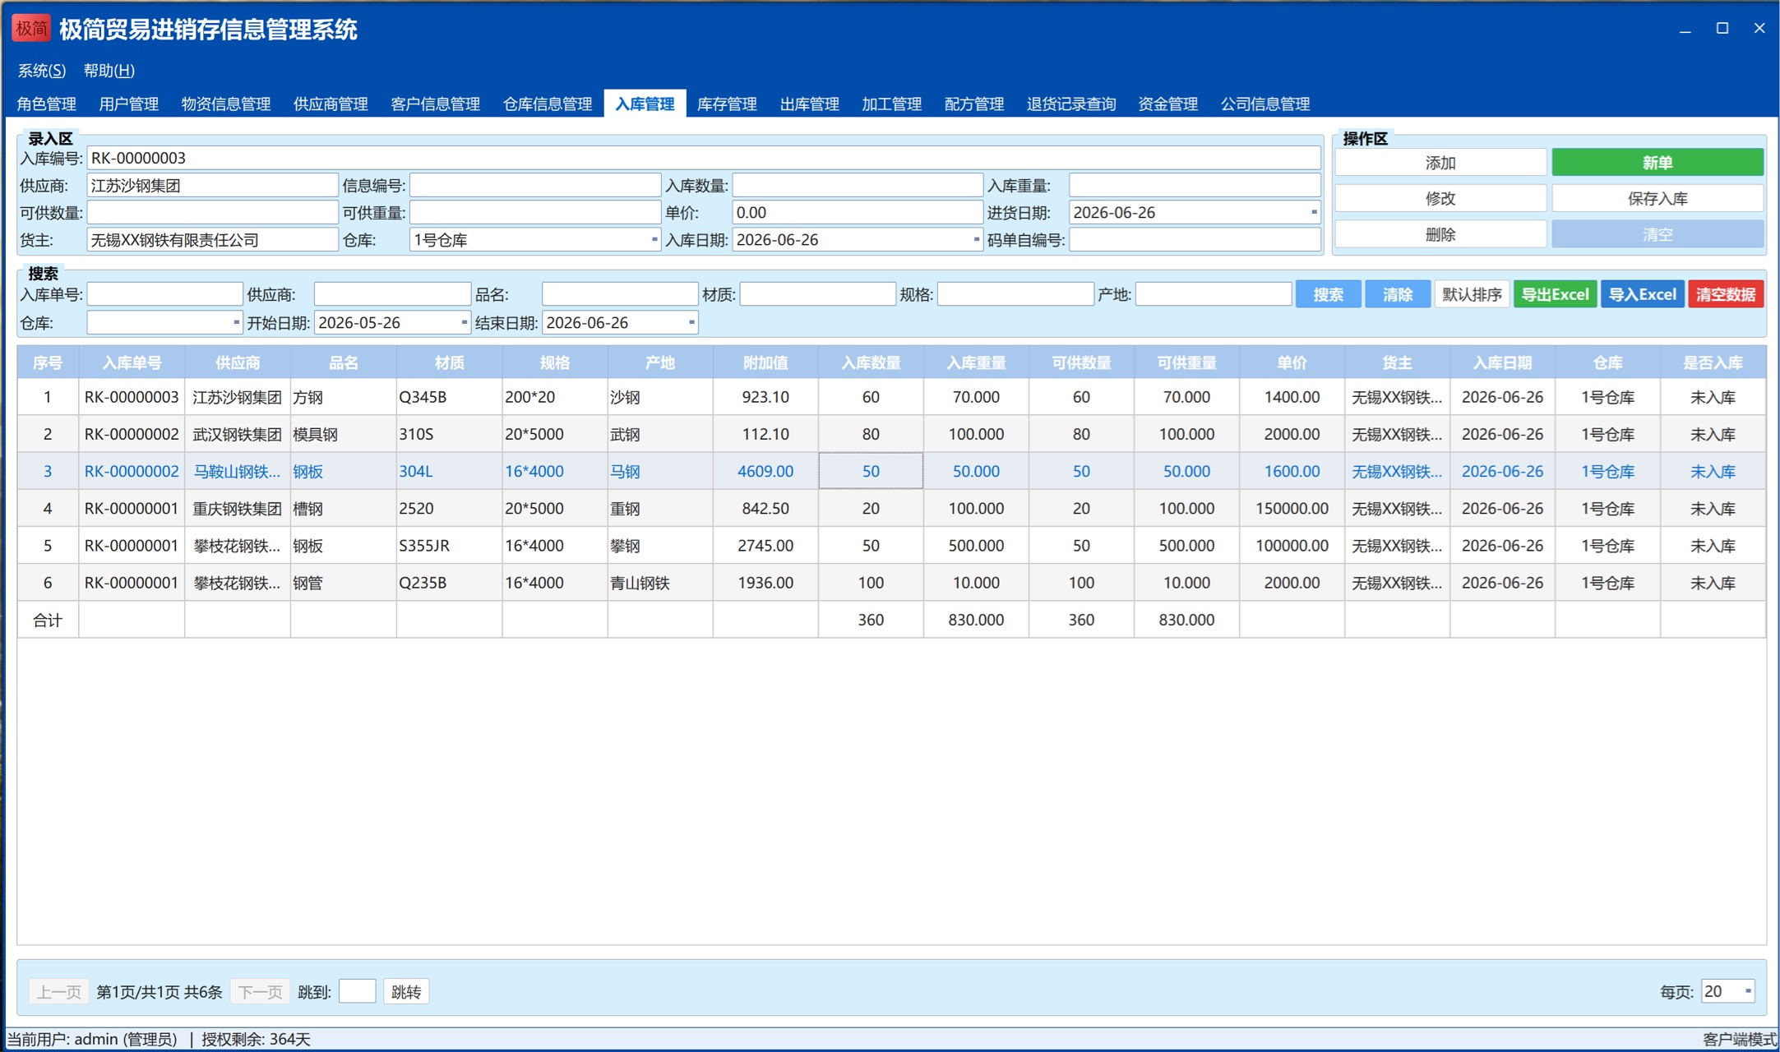
Task: Go to the 物资信息管理 tab
Action: 226,104
